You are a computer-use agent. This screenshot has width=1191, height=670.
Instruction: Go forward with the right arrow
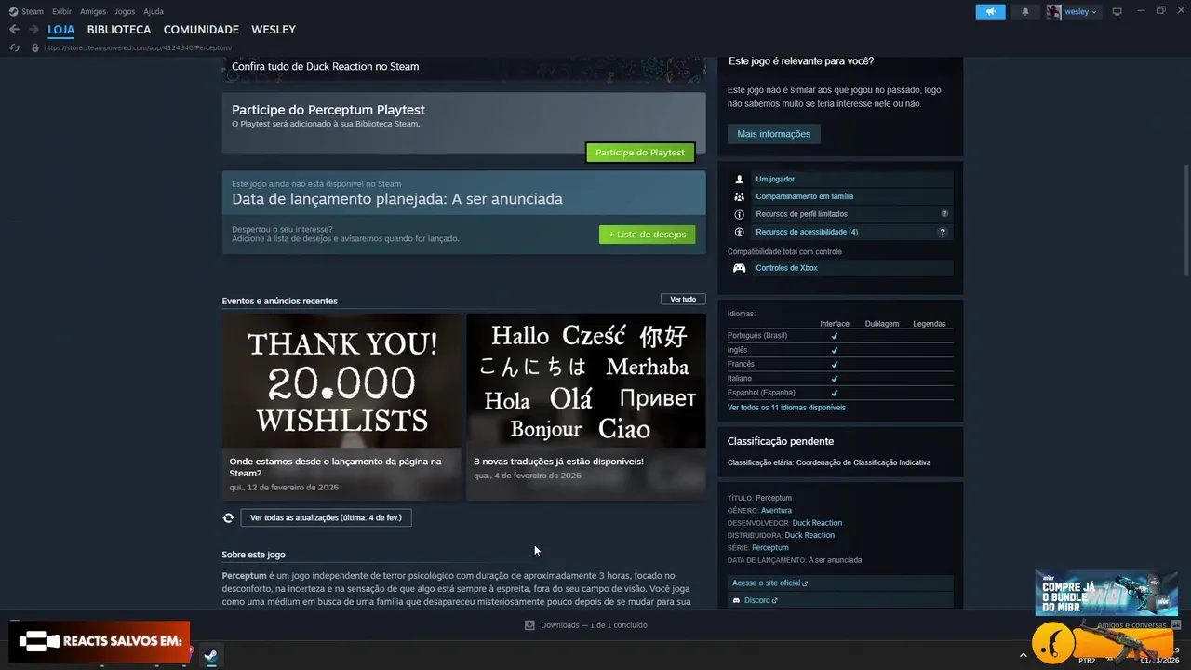(x=34, y=30)
